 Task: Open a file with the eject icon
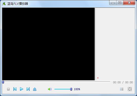click(x=35, y=89)
